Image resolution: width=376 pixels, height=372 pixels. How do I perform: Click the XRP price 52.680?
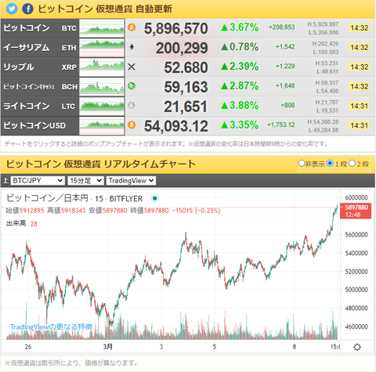click(186, 67)
